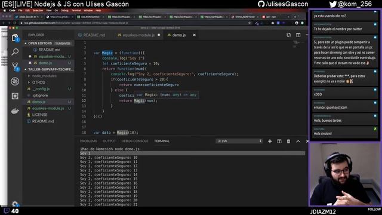Split the terminal panel
The width and height of the screenshot is (382, 215).
pyautogui.click(x=279, y=141)
